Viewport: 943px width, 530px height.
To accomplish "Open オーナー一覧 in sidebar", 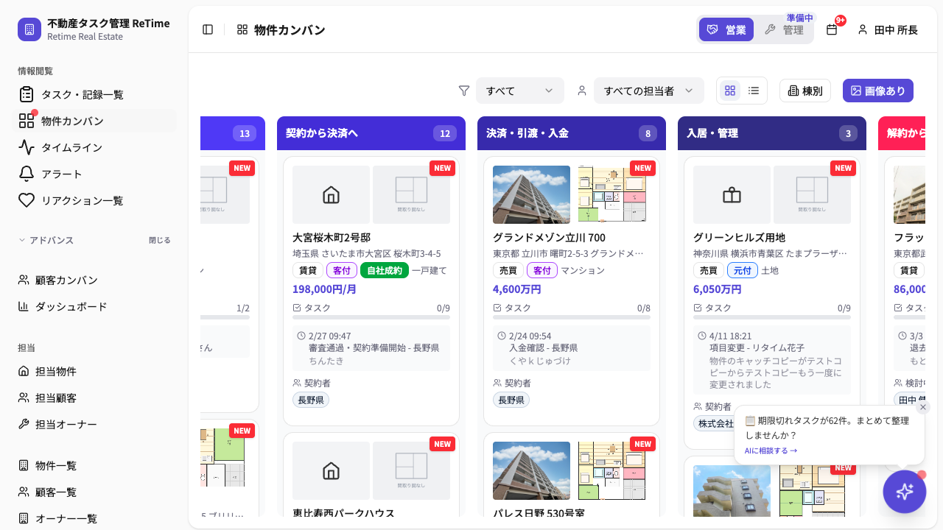I will point(94,518).
